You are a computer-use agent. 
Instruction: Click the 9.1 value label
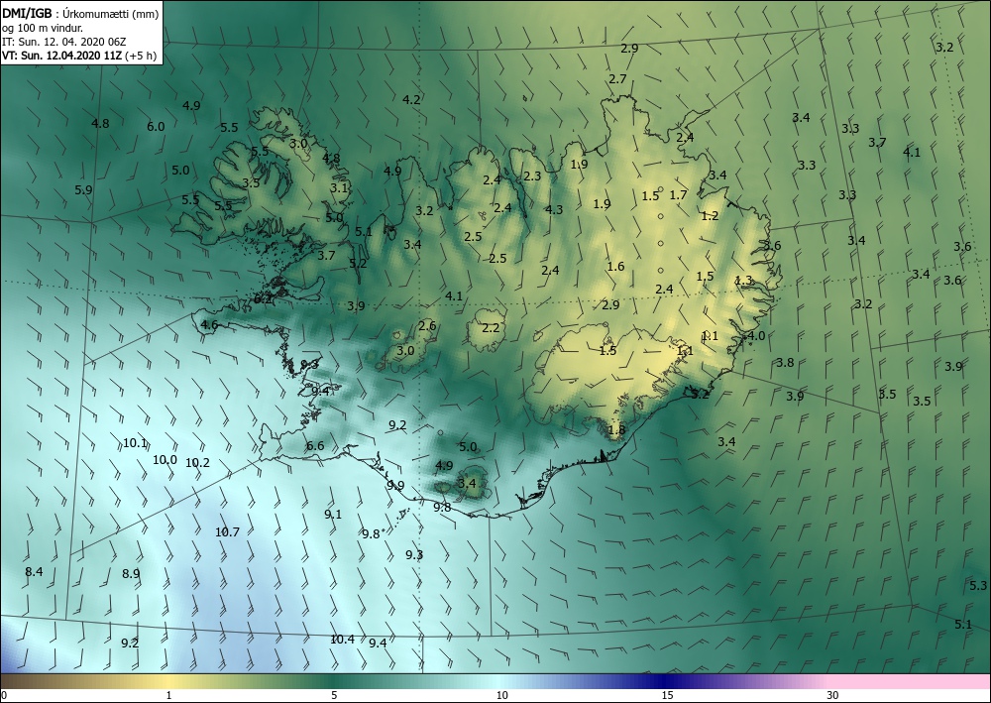pos(333,515)
